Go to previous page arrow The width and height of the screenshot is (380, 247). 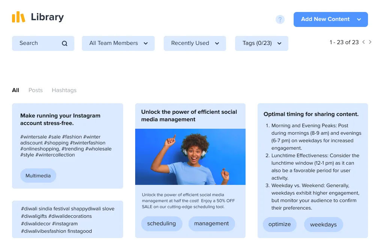point(363,42)
